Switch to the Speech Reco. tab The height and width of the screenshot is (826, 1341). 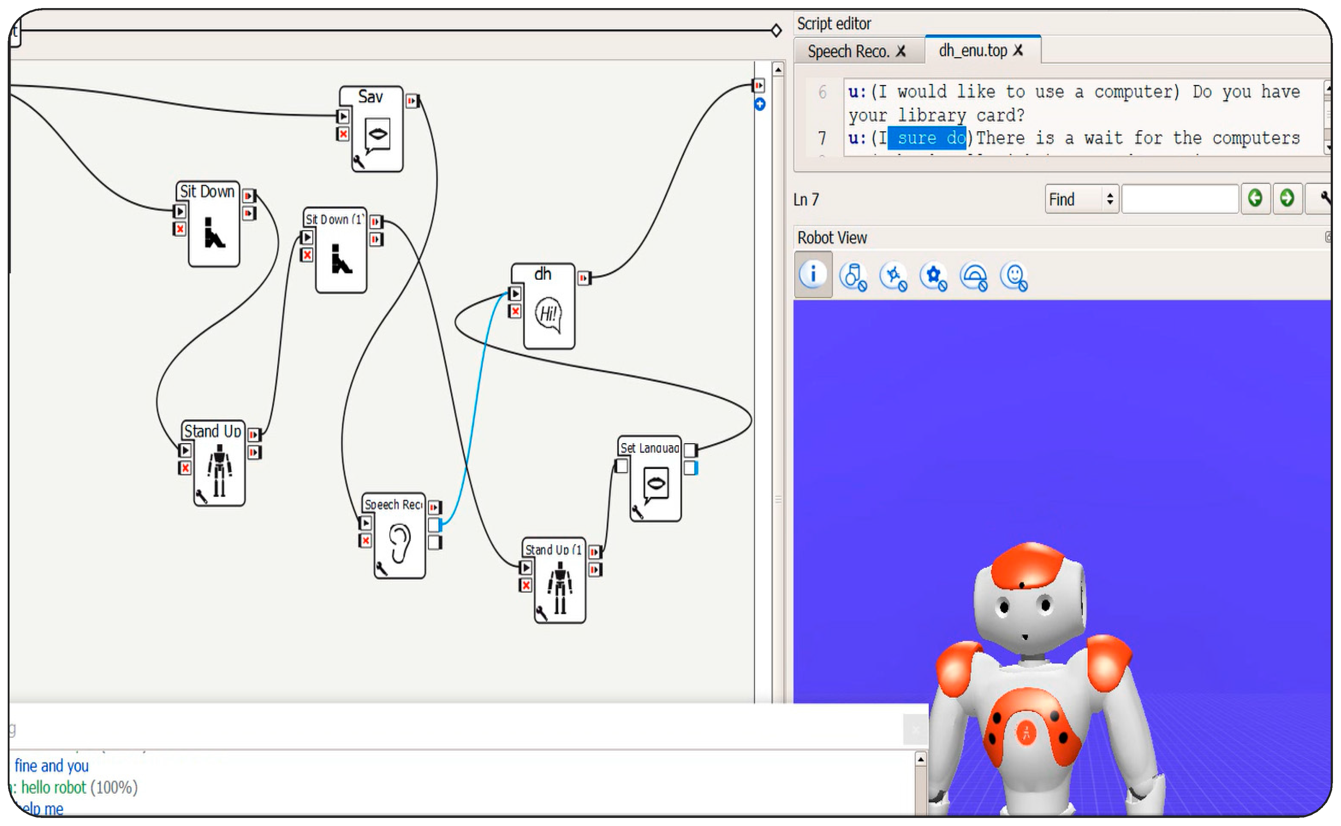848,51
